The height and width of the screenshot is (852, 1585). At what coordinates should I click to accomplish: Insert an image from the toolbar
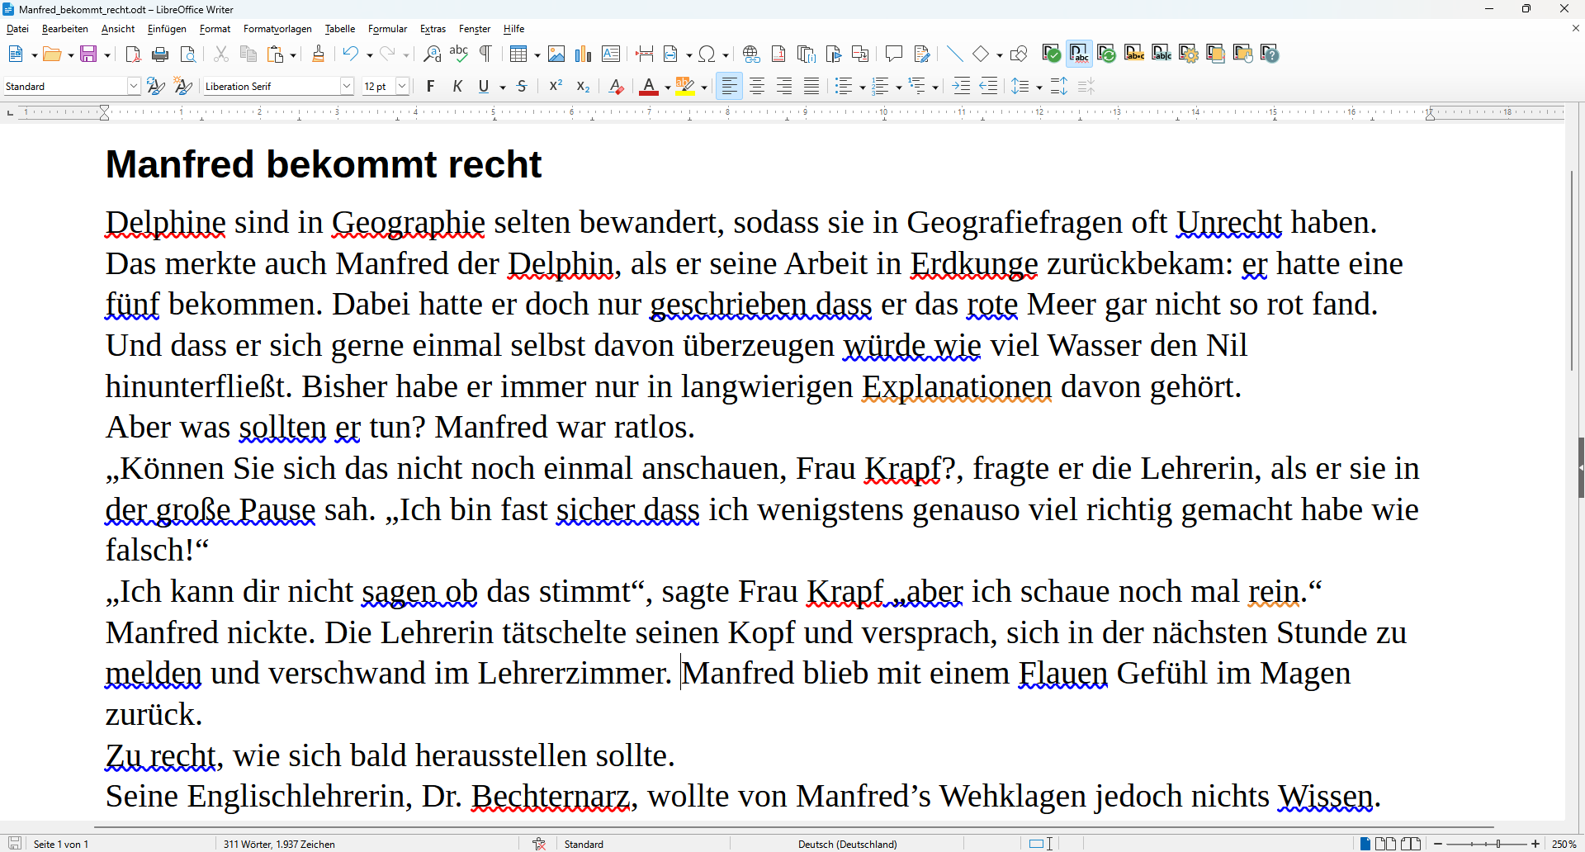[556, 54]
